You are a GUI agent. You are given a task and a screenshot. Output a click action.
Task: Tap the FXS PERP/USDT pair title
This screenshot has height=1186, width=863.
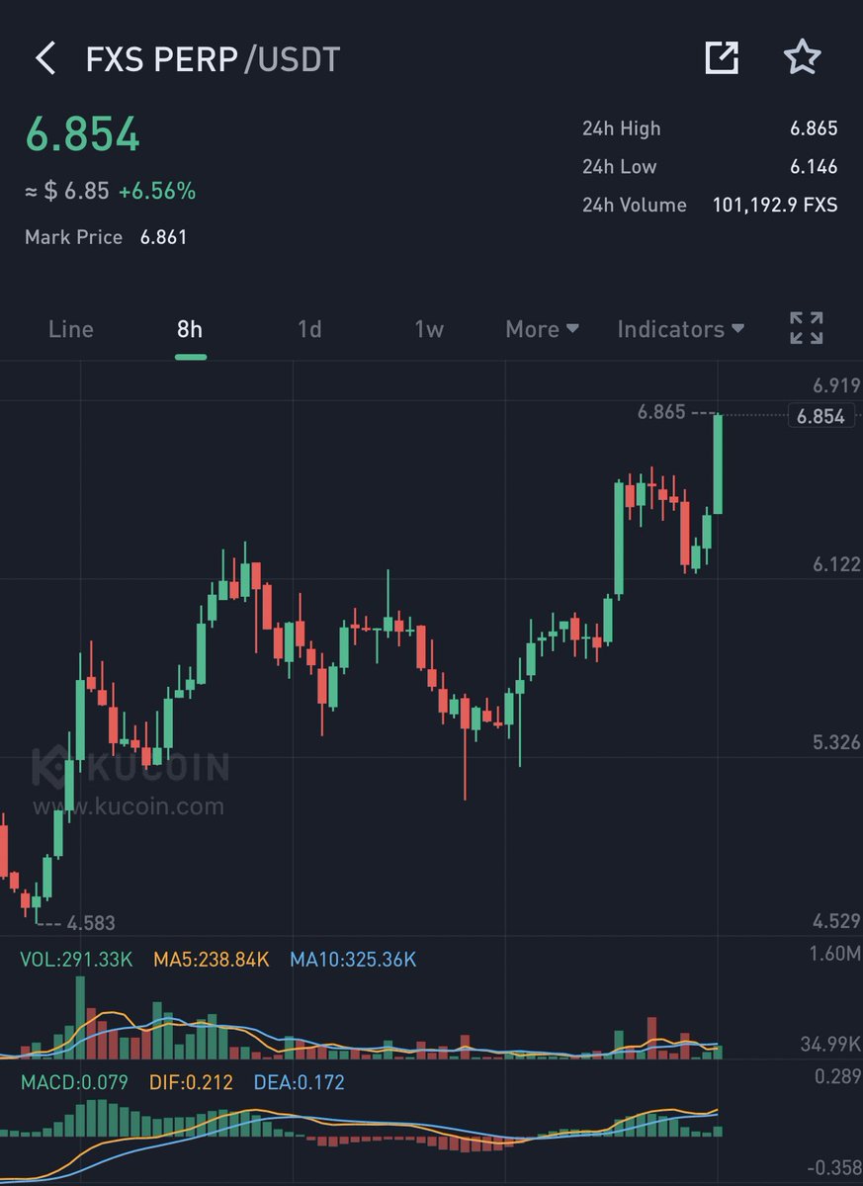[x=213, y=59]
